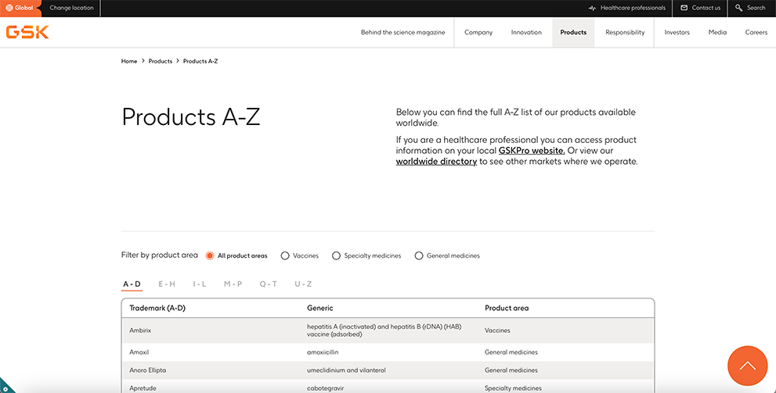Click the Search magnifier icon
This screenshot has width=776, height=393.
(x=739, y=8)
